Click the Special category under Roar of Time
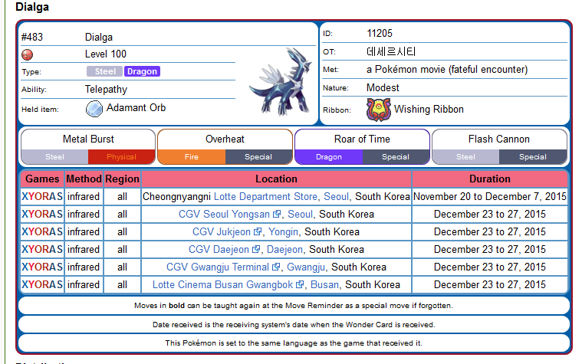582x364 pixels. coord(396,157)
